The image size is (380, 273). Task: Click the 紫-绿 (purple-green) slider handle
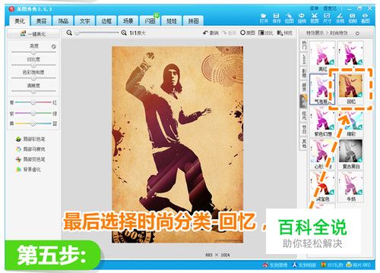pos(33,114)
